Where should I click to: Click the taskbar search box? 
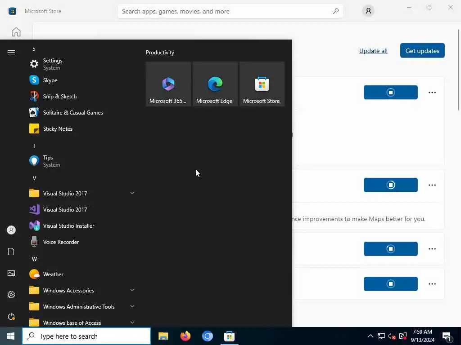(x=86, y=336)
